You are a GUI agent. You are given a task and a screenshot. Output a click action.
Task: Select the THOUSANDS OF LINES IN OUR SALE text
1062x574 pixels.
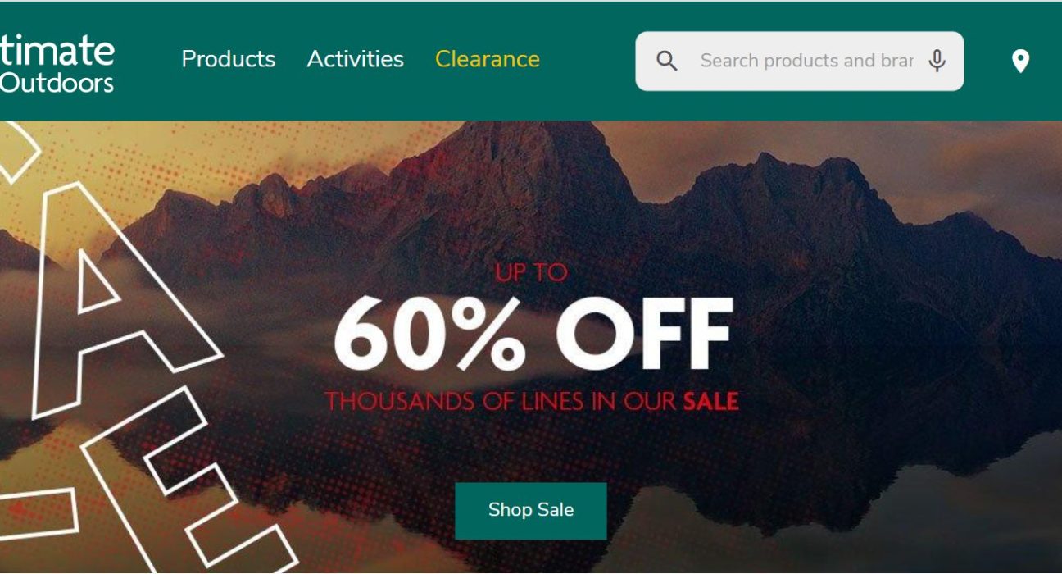pos(532,401)
